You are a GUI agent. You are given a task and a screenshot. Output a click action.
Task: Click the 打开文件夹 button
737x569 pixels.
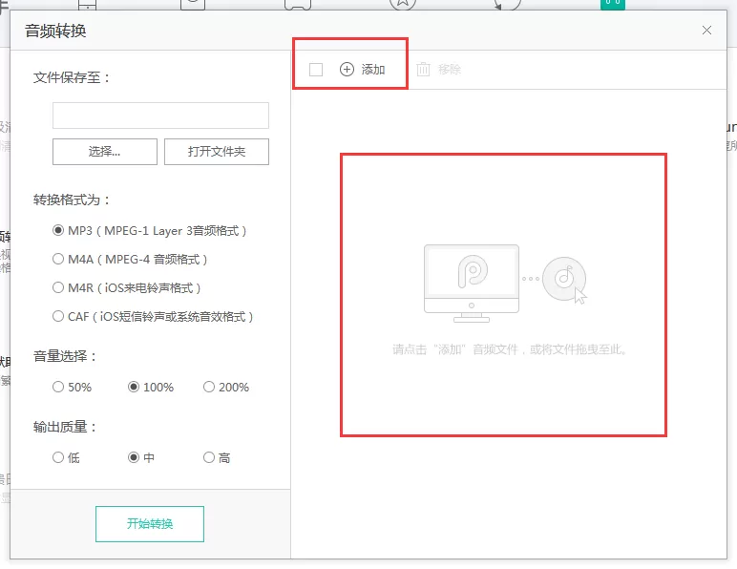217,151
